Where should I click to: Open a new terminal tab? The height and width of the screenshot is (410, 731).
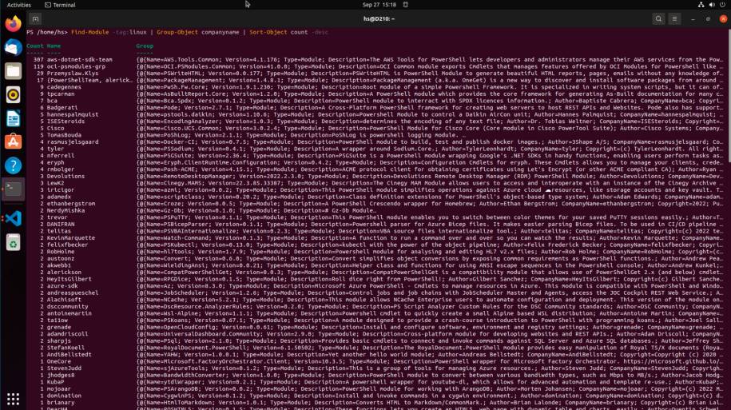pyautogui.click(x=35, y=19)
